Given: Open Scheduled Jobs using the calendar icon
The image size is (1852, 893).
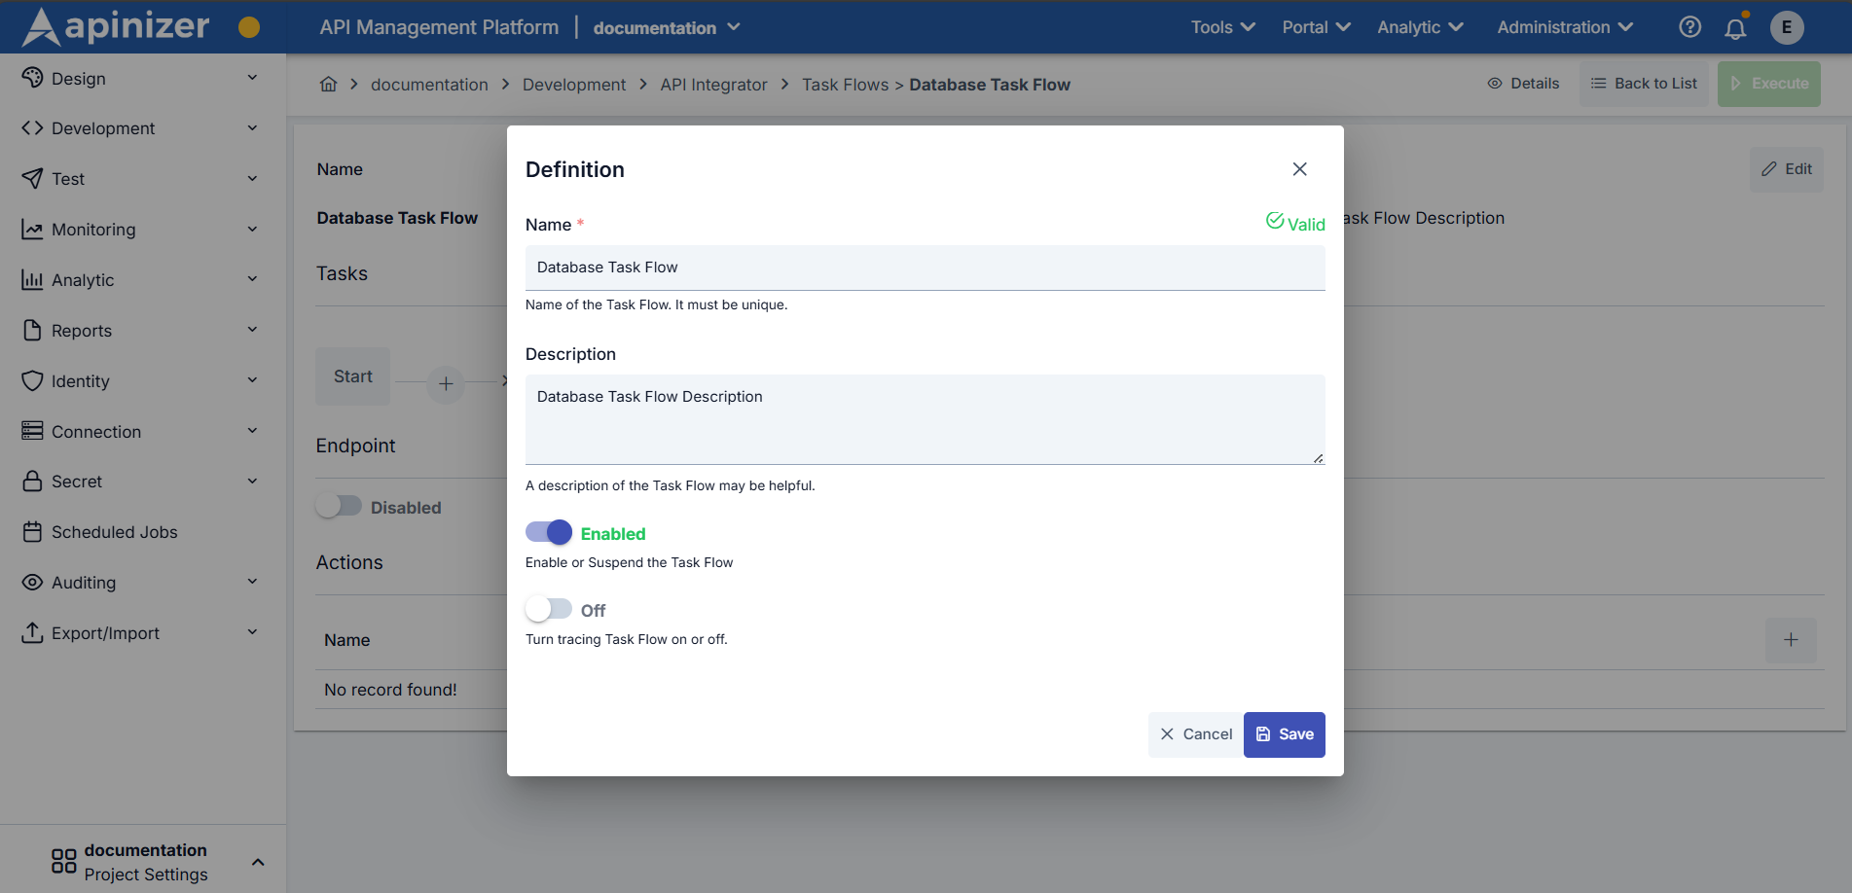Looking at the screenshot, I should tap(33, 531).
